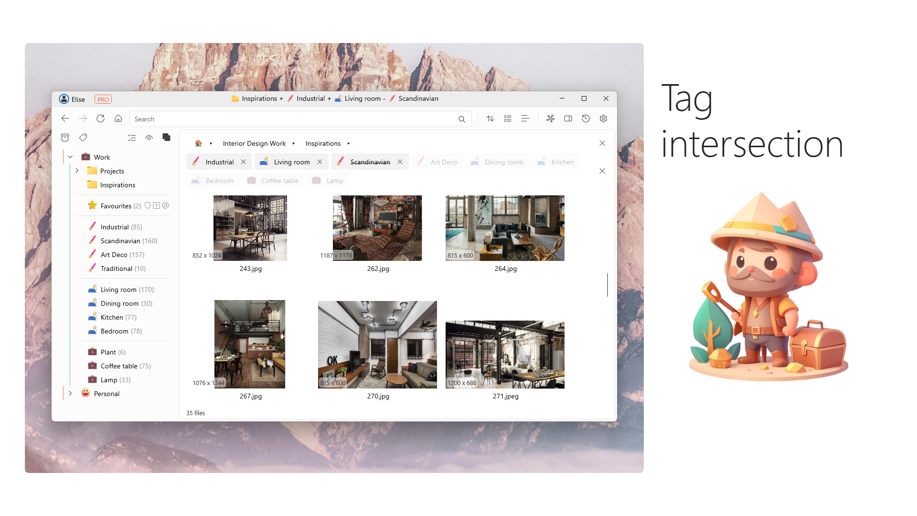The height and width of the screenshot is (516, 917).
Task: Collapse the Work section
Action: click(x=70, y=157)
